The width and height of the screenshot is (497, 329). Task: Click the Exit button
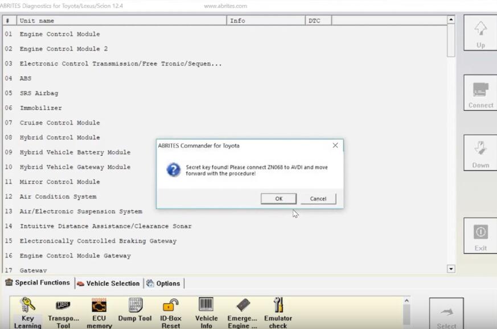click(480, 237)
